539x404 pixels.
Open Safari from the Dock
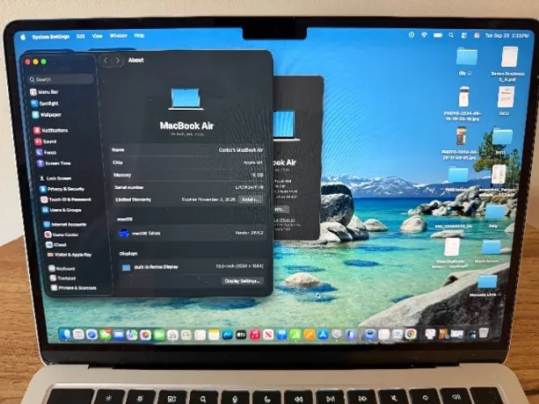92,335
